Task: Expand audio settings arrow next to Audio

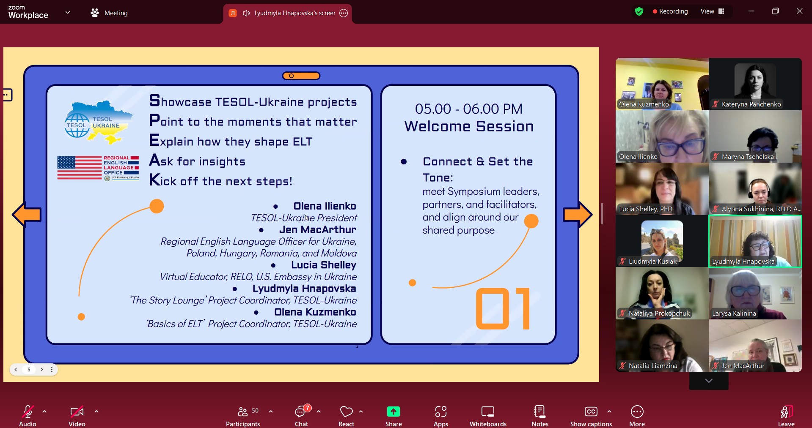Action: (44, 412)
